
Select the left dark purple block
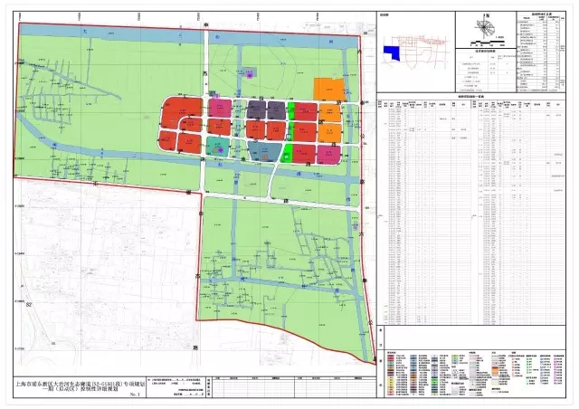coord(257,110)
